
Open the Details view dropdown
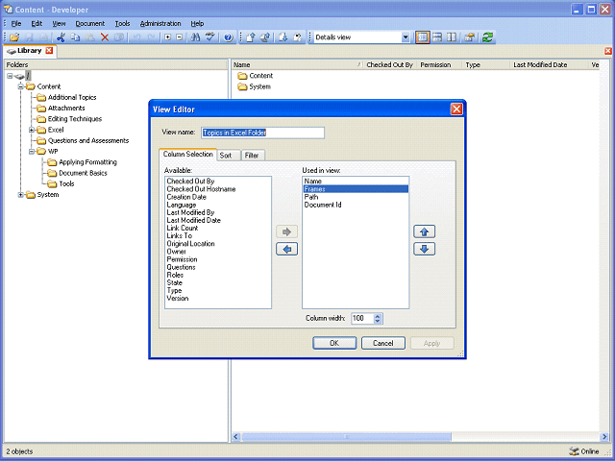(406, 37)
